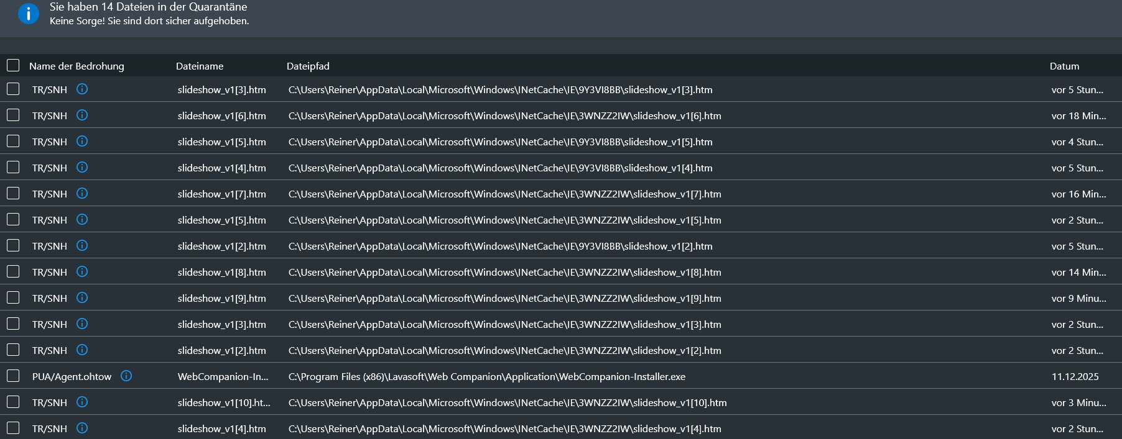Check the WebCompanion-Installer.exe row checkbox
The image size is (1122, 439).
tap(13, 376)
